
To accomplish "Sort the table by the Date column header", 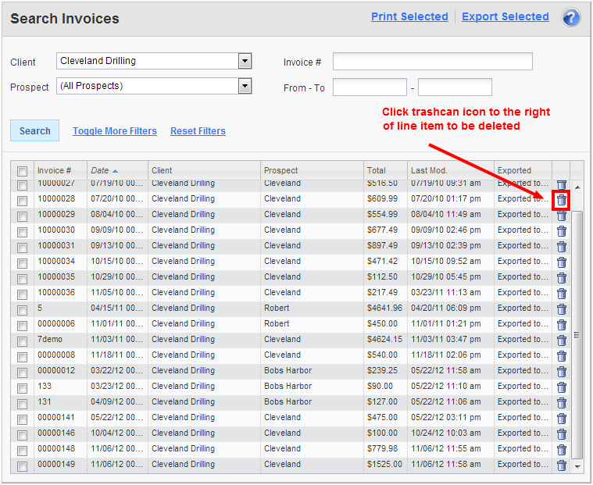I will (x=100, y=170).
